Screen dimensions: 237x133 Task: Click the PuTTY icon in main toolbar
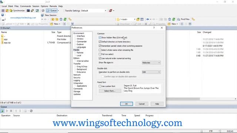point(32,11)
